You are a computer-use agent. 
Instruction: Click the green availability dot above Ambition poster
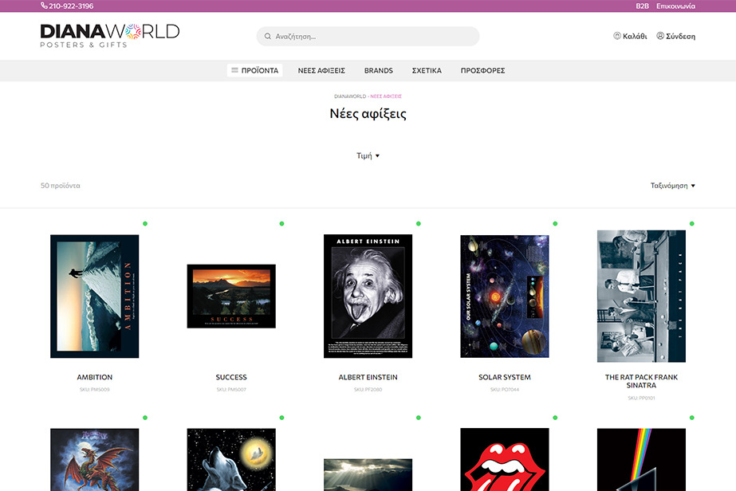tap(145, 223)
